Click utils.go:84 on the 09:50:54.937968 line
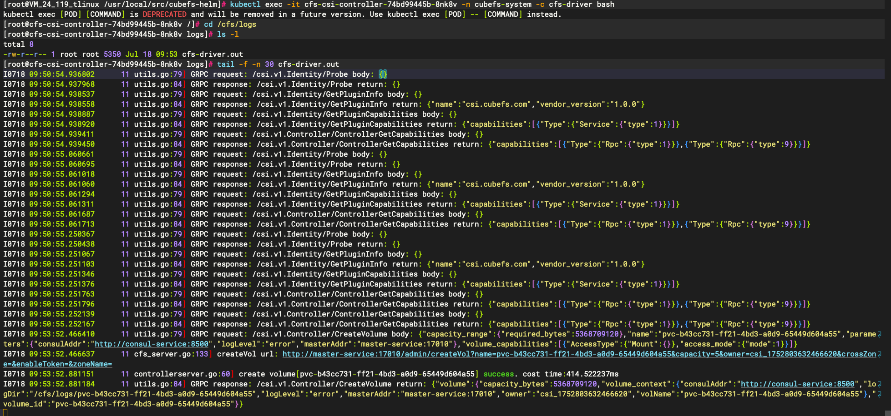 point(158,84)
